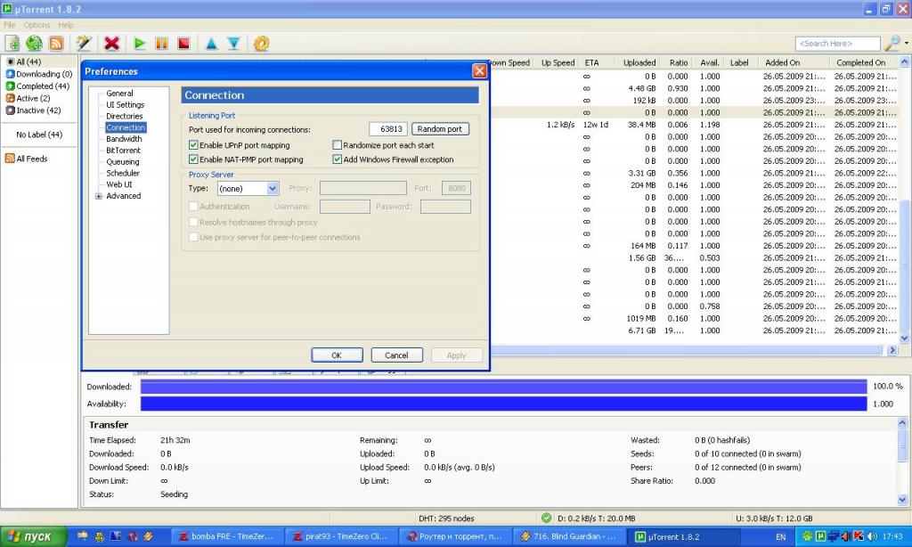Click the Kaspersky antivirus tray icon

(858, 536)
